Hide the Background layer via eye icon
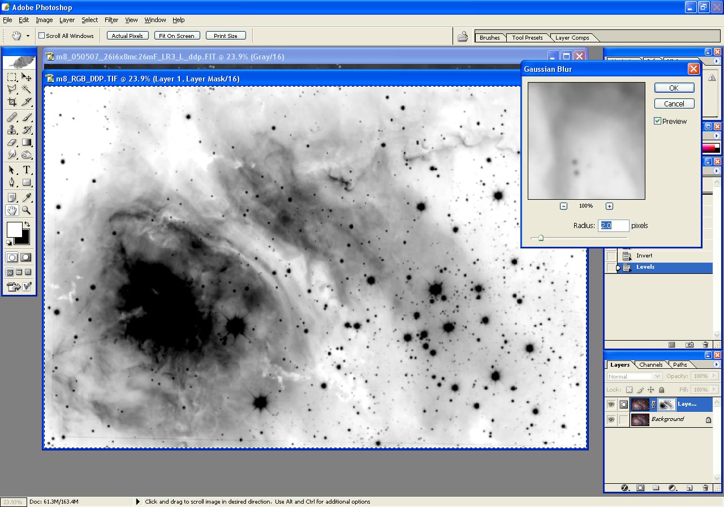This screenshot has width=724, height=507. coord(611,420)
